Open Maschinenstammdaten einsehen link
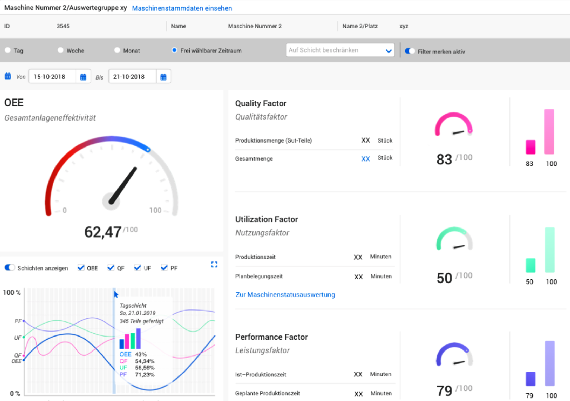570x401 pixels. click(x=182, y=8)
